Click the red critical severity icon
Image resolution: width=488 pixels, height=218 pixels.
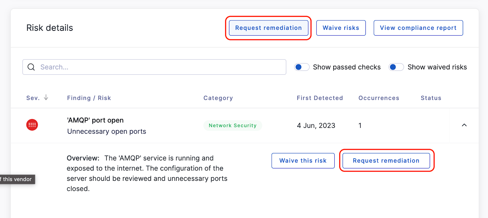click(x=32, y=125)
